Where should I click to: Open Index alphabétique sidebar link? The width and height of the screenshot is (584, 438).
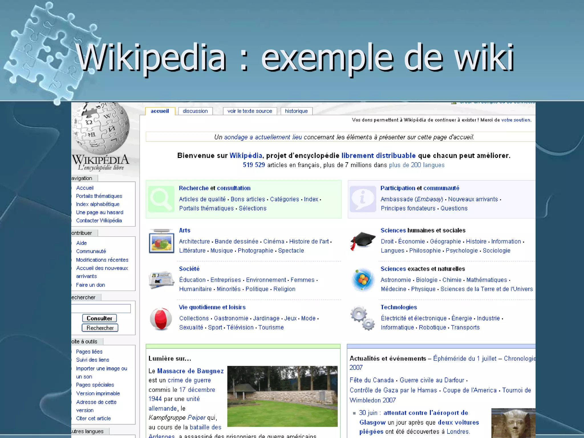[x=98, y=204]
